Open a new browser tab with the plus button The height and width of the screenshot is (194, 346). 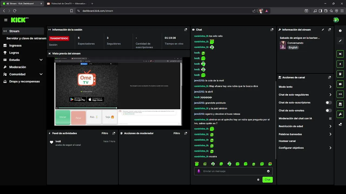(x=92, y=4)
